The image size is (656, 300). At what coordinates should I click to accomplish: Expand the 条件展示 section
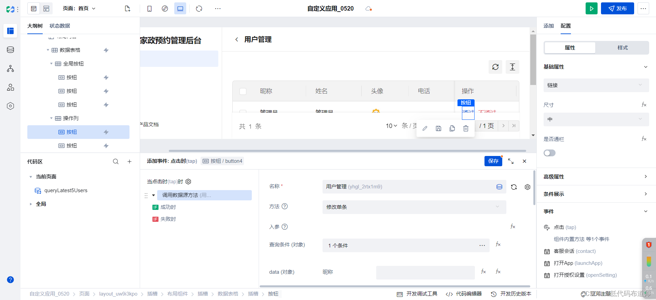coord(596,194)
